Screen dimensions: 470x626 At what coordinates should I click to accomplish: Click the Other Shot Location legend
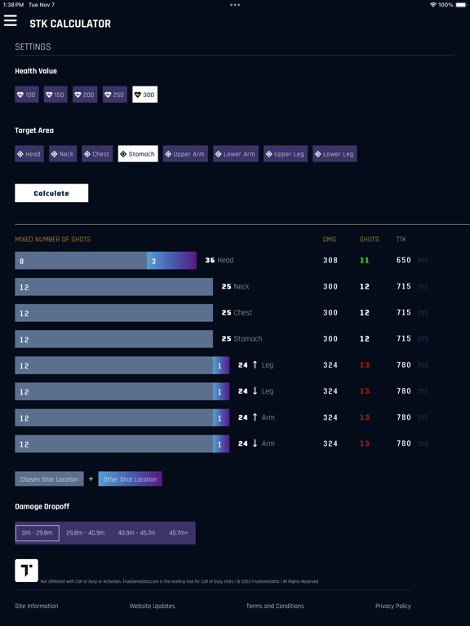coord(130,479)
